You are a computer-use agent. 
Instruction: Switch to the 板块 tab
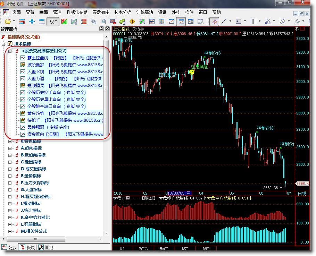(28, 247)
